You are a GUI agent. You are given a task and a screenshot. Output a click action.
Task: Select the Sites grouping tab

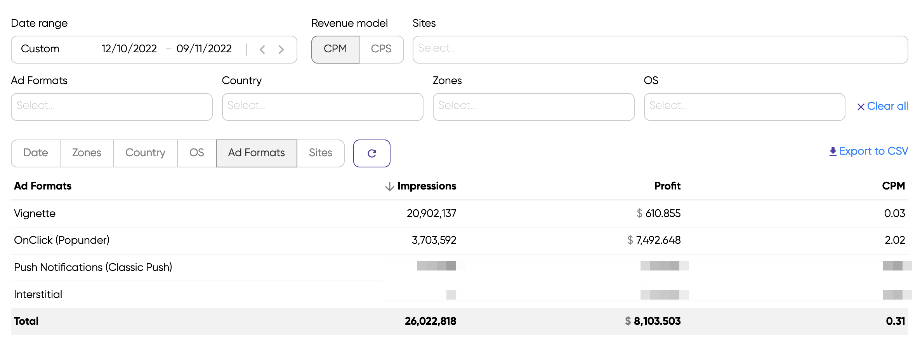[320, 153]
